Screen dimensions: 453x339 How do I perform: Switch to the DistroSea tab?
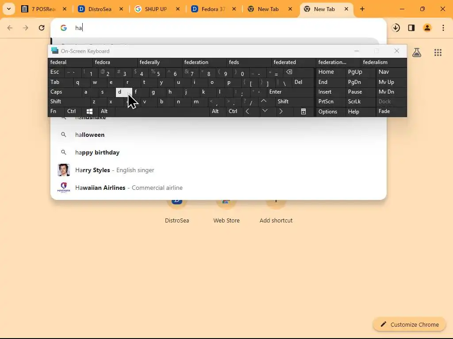coord(100,9)
